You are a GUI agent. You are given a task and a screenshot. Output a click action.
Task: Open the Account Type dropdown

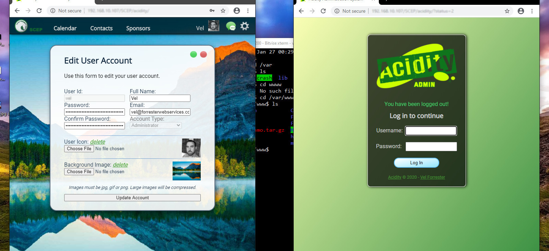[x=156, y=125]
